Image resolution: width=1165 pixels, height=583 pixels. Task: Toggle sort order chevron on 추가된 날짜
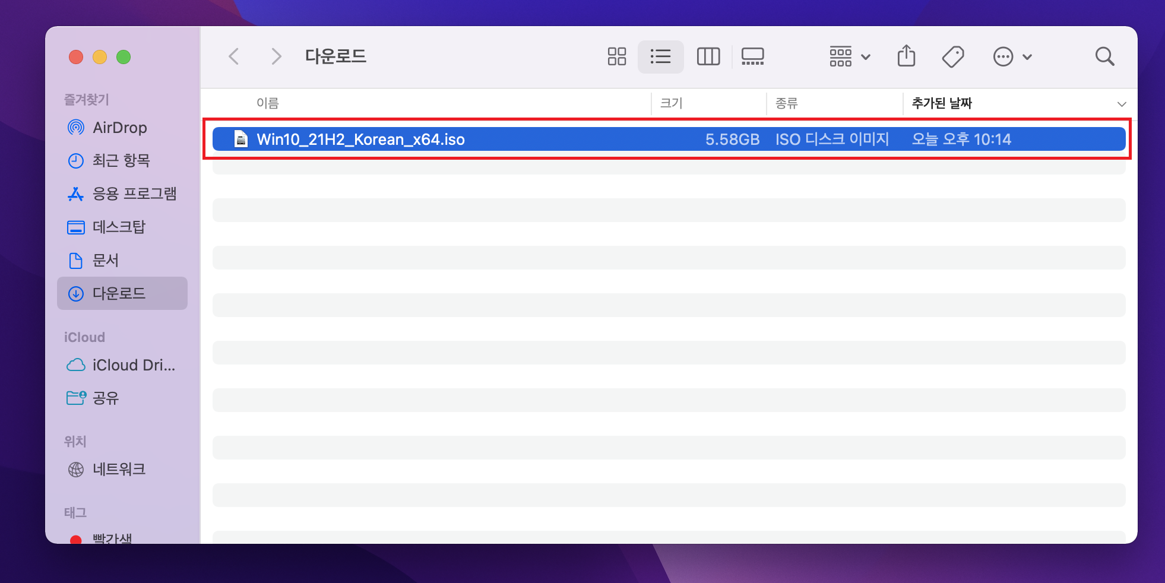point(1122,104)
